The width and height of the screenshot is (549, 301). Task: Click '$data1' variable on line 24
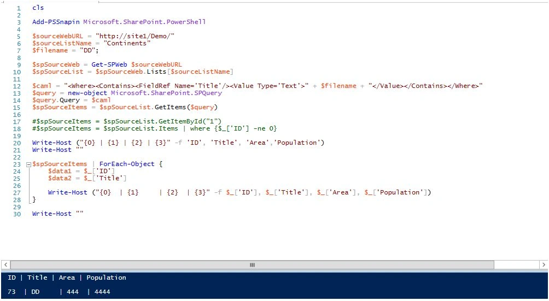[x=60, y=171]
